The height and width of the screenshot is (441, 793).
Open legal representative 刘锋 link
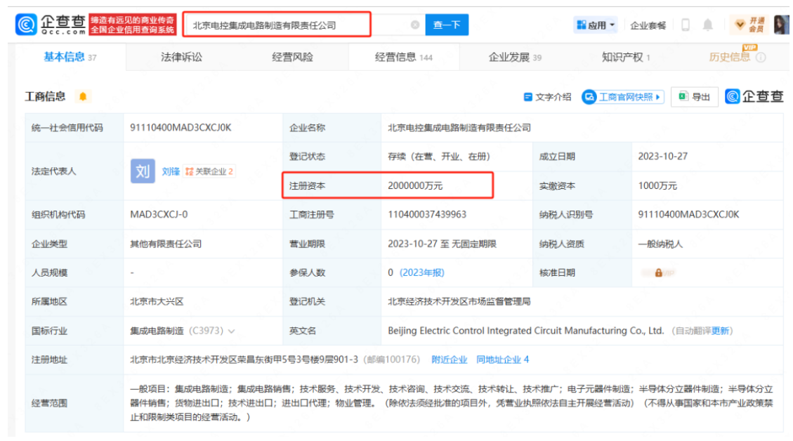pos(171,171)
